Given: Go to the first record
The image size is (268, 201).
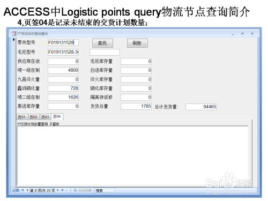Looking at the screenshot, I should [23, 190].
